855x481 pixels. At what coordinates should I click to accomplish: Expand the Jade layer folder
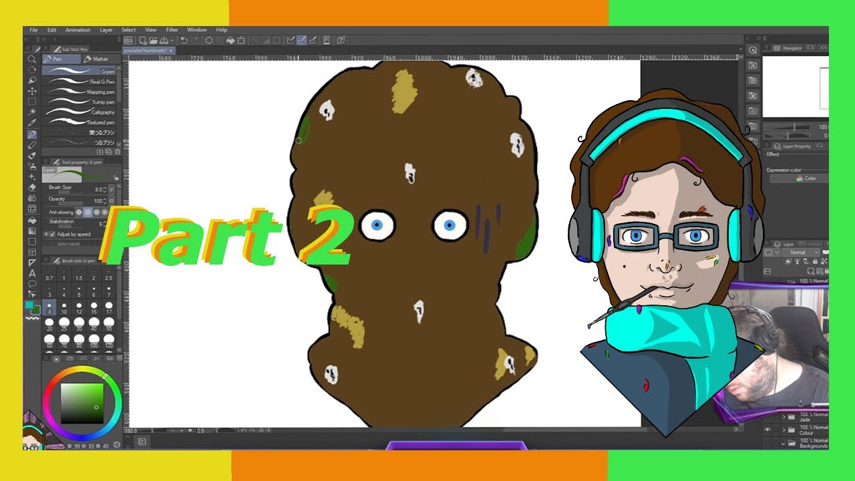click(x=783, y=417)
